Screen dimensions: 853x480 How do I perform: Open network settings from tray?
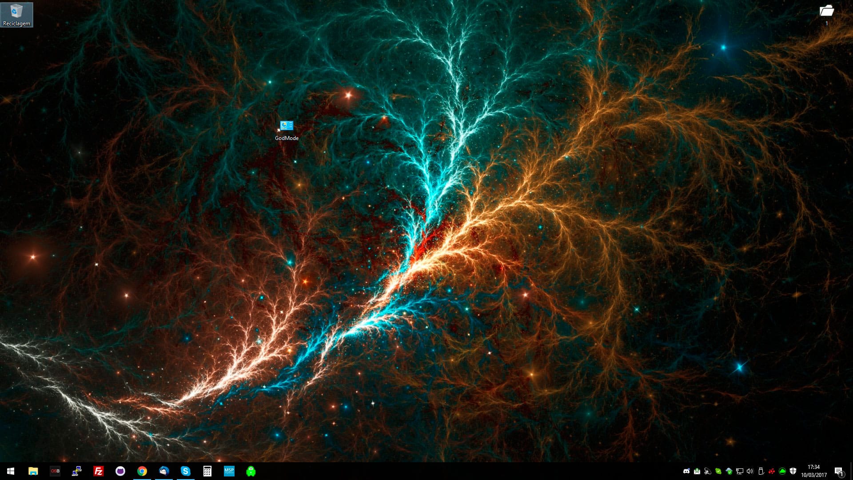[x=740, y=471]
